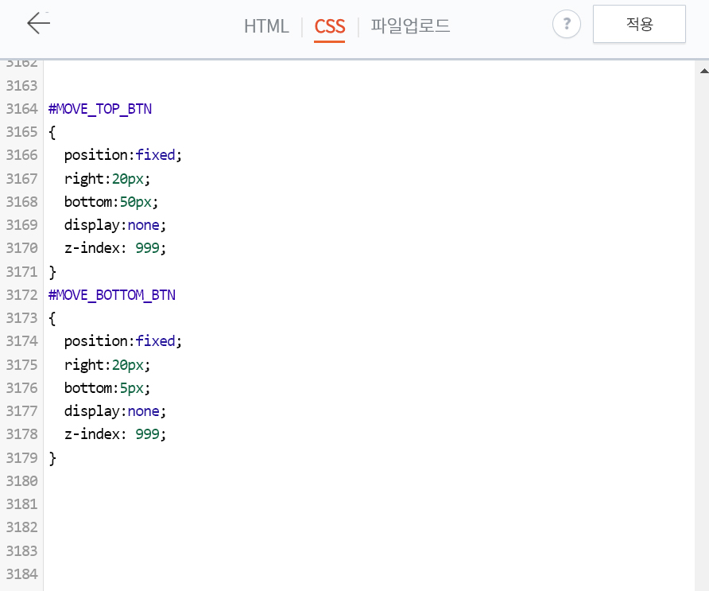Click position:fixed; on line 3174
The image size is (709, 591).
tap(122, 341)
